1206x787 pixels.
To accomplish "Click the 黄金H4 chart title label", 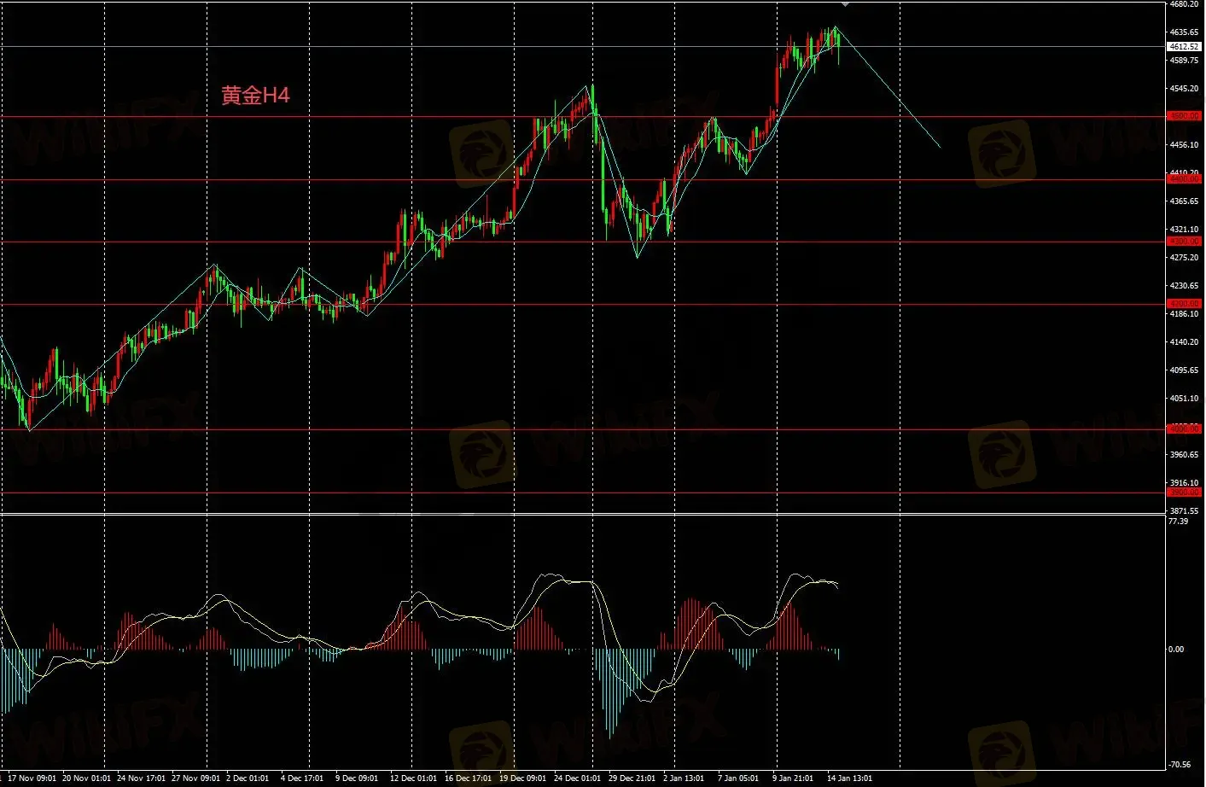I will (x=255, y=96).
